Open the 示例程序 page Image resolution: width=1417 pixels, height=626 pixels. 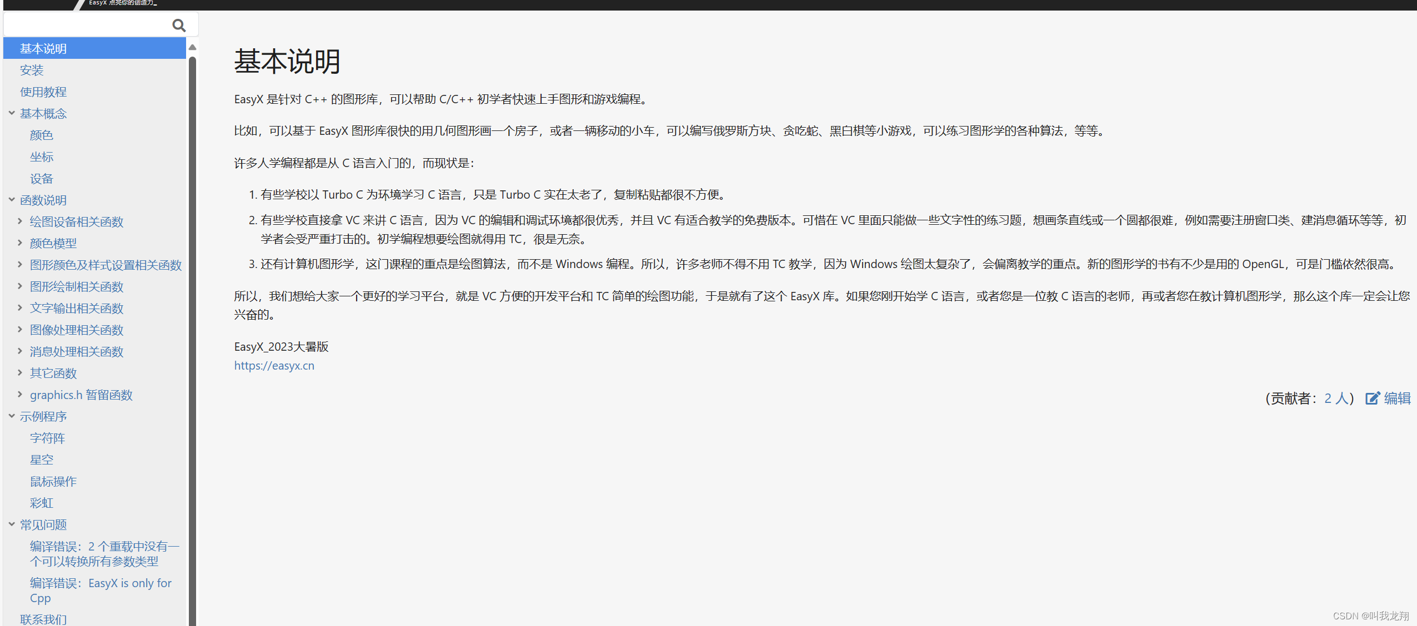tap(43, 416)
